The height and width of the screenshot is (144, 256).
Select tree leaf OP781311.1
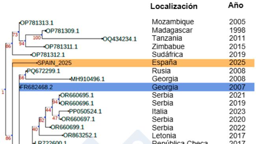(x=61, y=47)
